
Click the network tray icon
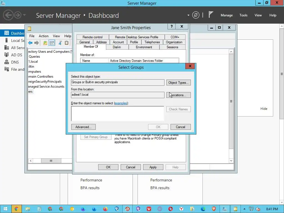click(x=251, y=209)
